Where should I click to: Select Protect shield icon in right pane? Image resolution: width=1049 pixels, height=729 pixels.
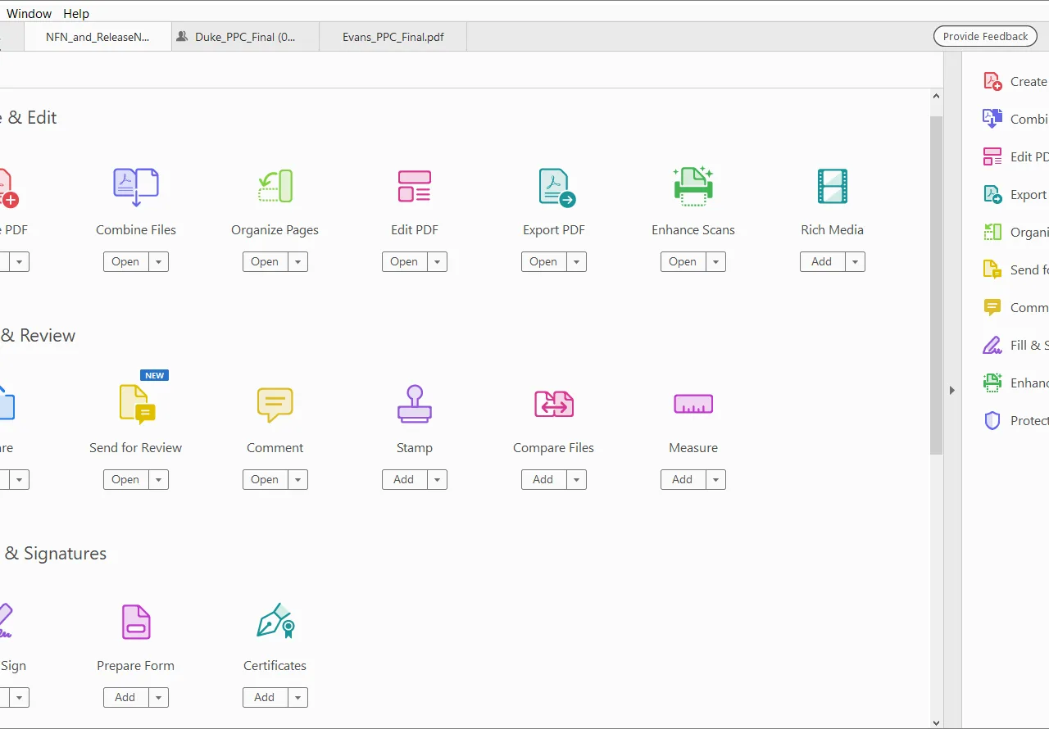(x=992, y=420)
